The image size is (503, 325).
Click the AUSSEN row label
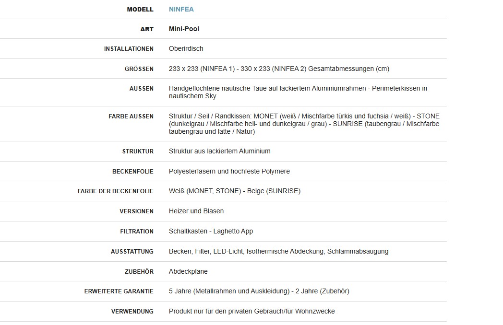(x=141, y=89)
